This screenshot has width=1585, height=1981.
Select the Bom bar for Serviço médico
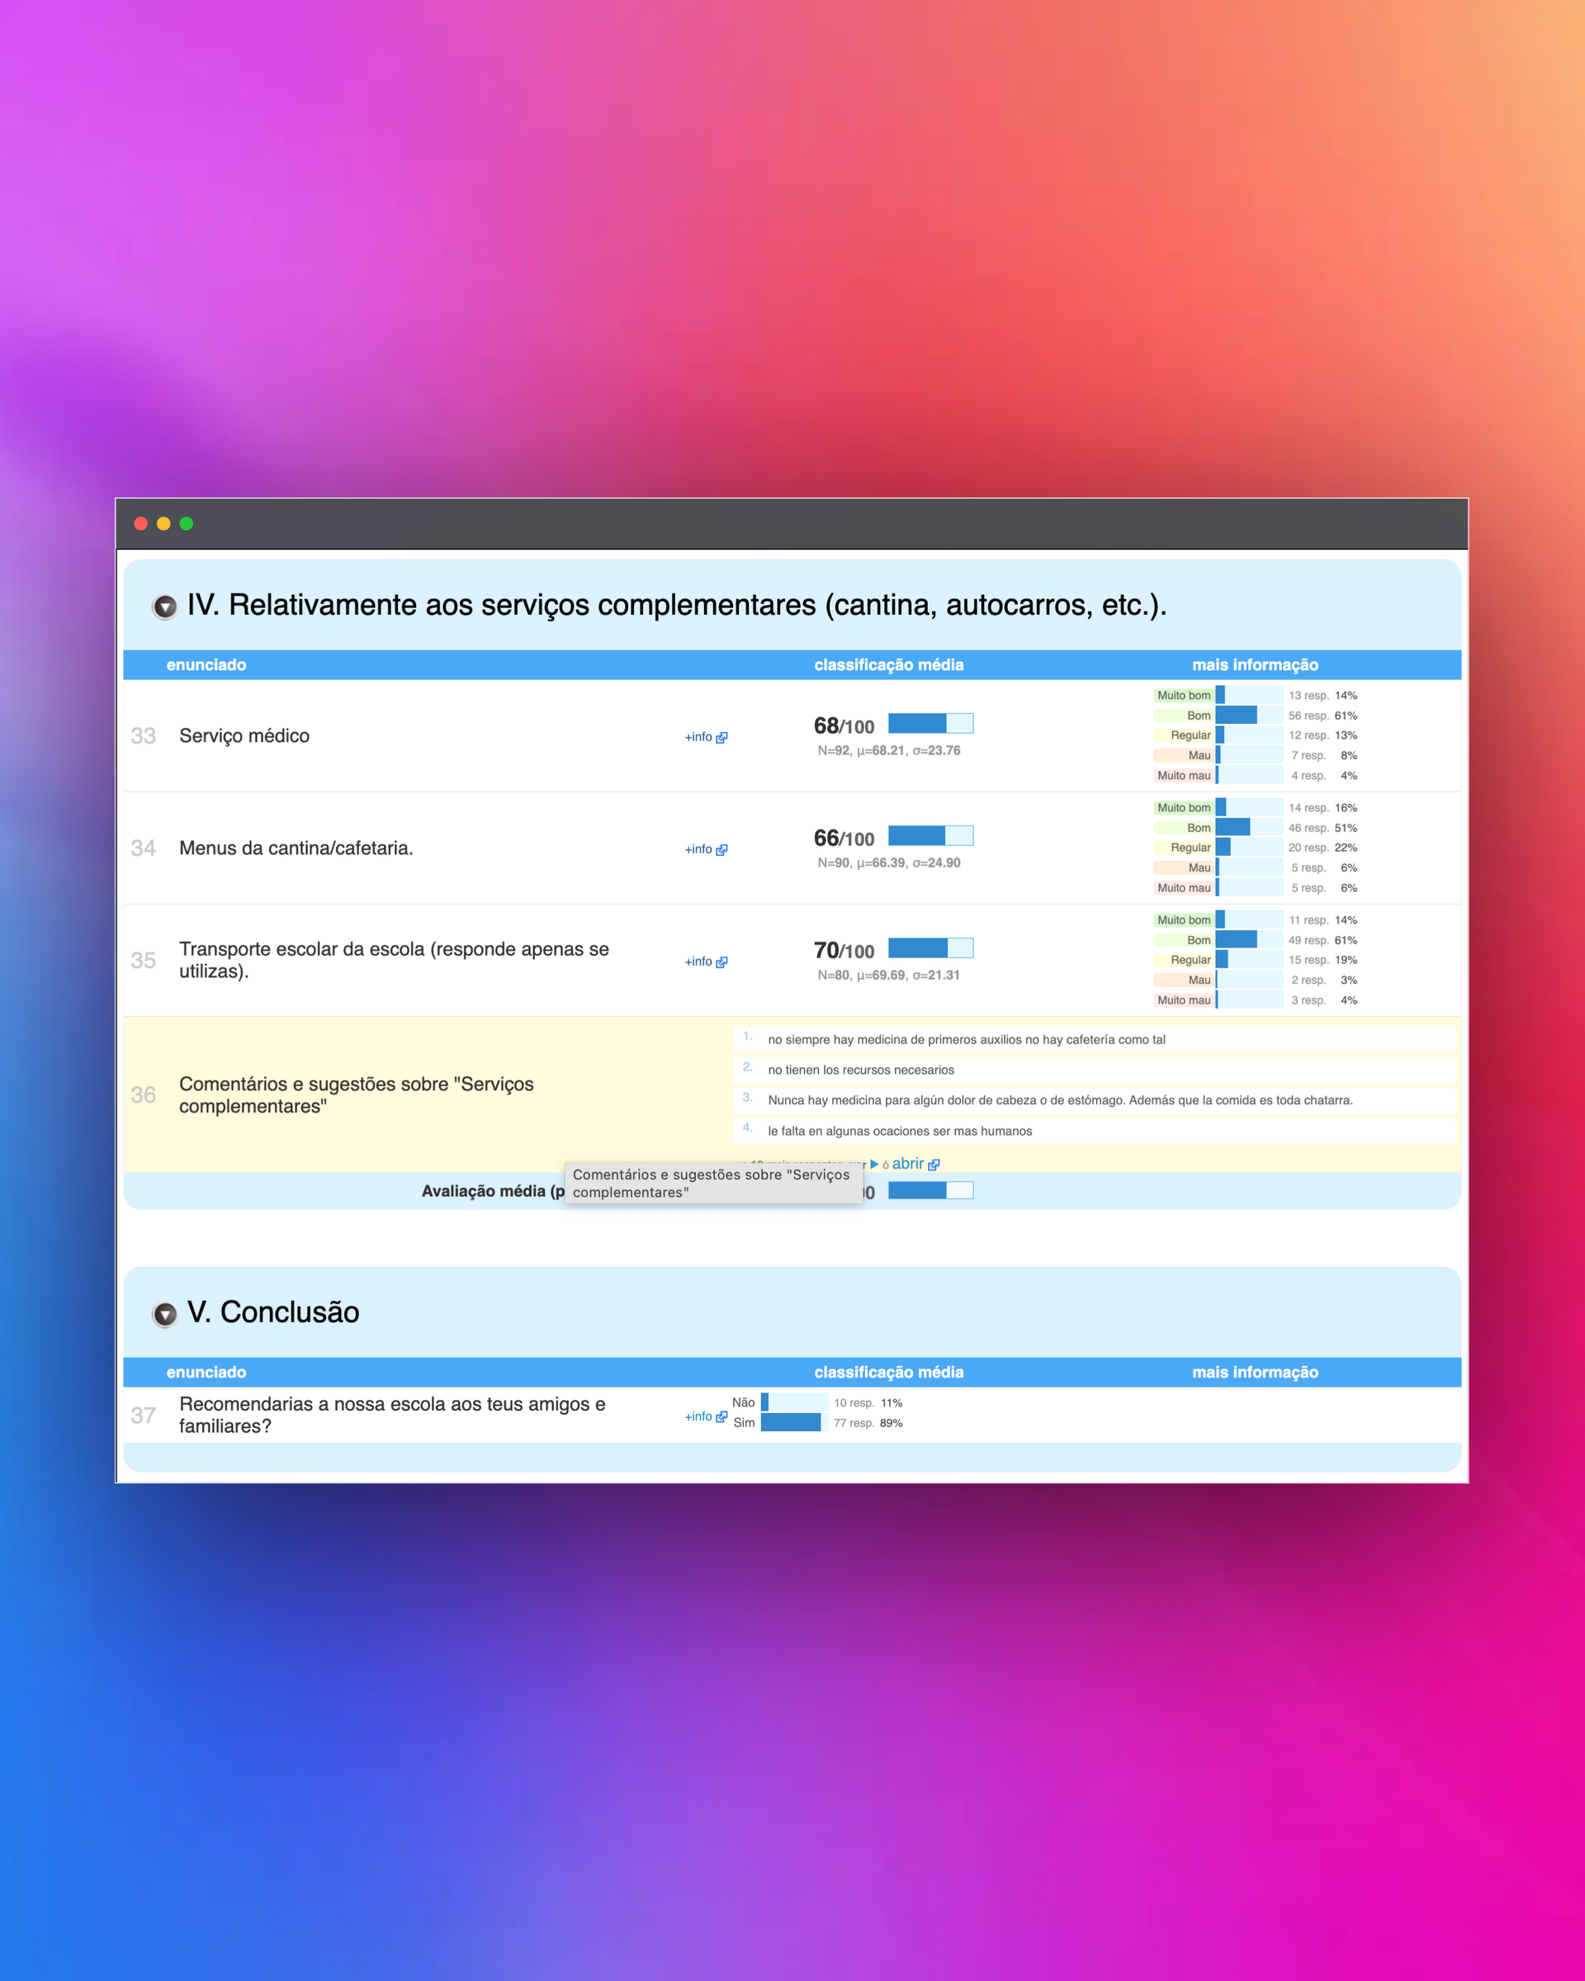(x=1236, y=715)
